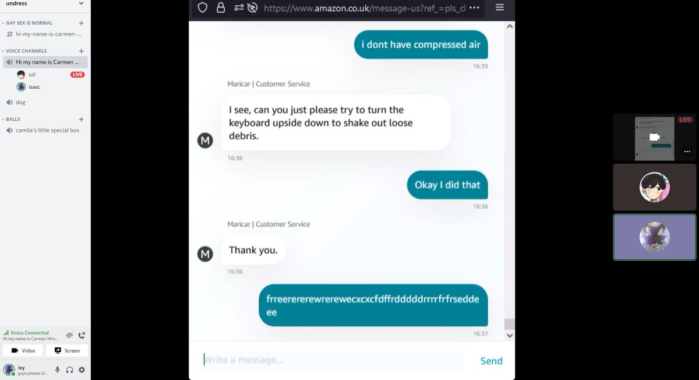Click the chat scrollbar down arrow
Image resolution: width=699 pixels, height=380 pixels.
click(510, 335)
